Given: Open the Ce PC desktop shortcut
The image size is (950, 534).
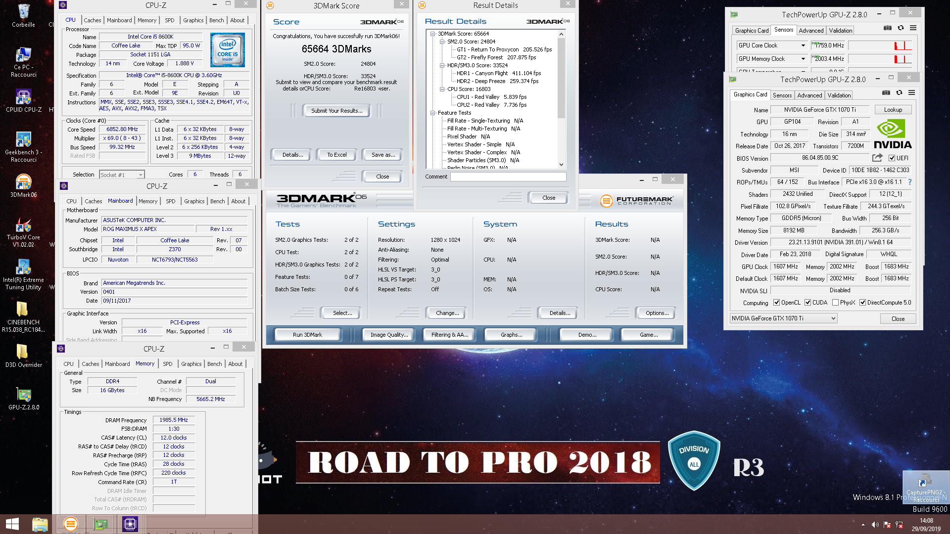Looking at the screenshot, I should (x=23, y=62).
